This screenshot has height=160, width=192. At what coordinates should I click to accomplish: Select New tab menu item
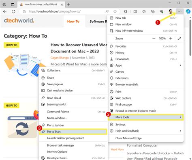pos(145,18)
